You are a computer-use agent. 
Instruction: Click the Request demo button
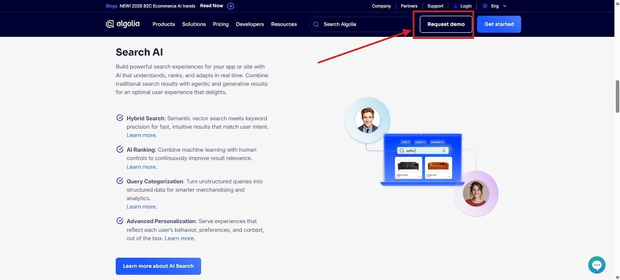[446, 24]
